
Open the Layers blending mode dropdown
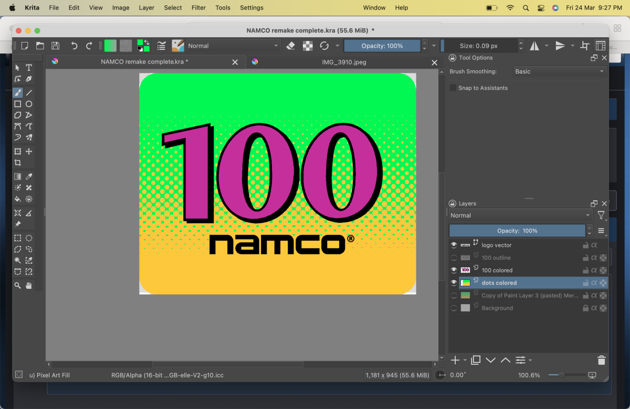click(x=520, y=216)
